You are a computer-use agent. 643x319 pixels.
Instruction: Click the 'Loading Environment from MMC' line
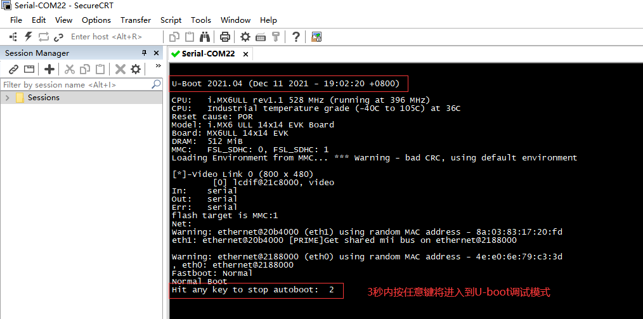374,157
